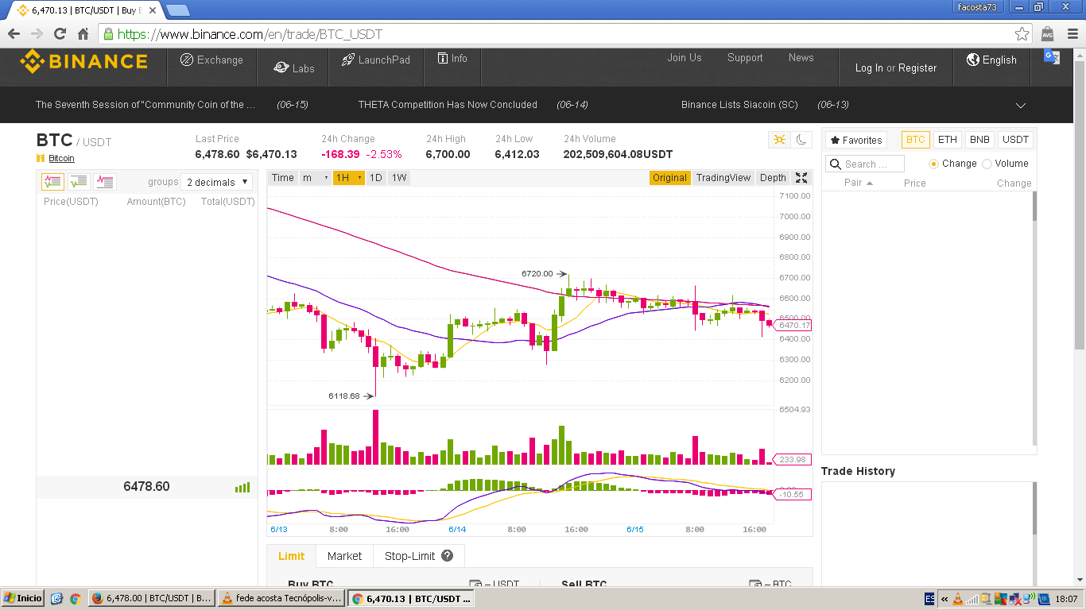This screenshot has width=1086, height=610.
Task: Open the News link
Action: (x=801, y=57)
